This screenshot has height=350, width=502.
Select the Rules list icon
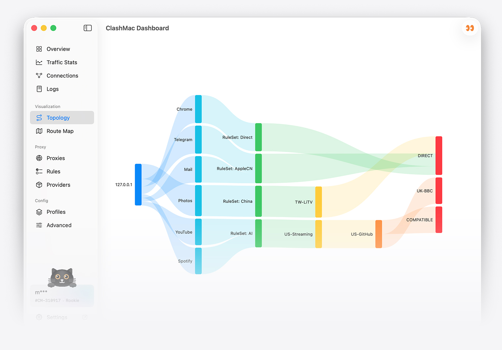tap(39, 171)
